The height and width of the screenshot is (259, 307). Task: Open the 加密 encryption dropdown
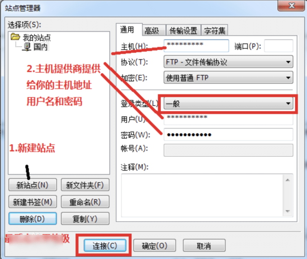228,78
